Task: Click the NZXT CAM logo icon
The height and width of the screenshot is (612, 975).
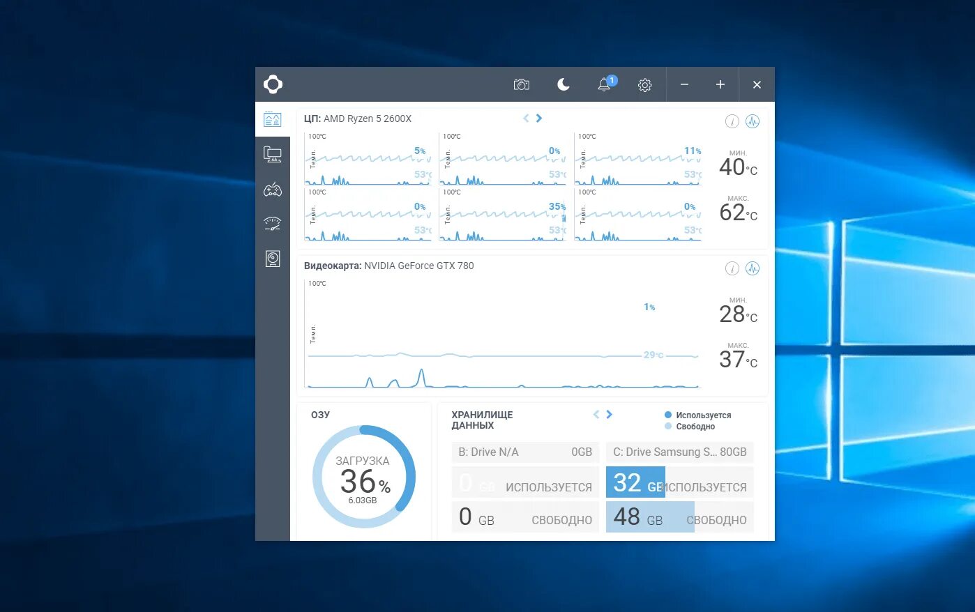Action: point(273,84)
